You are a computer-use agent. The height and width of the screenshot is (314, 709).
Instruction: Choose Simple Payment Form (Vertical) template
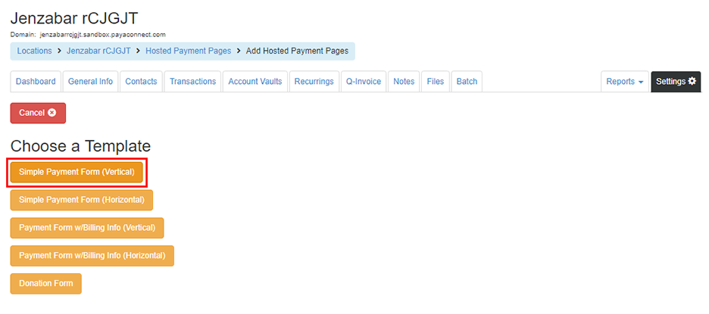pyautogui.click(x=77, y=173)
